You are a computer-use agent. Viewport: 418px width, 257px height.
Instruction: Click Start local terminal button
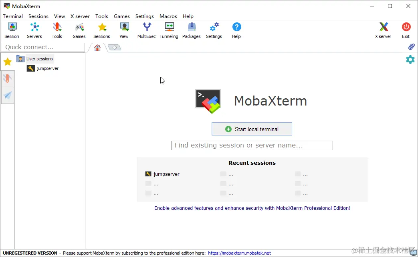point(252,129)
